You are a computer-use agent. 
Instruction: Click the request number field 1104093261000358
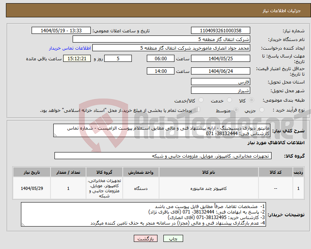(x=221, y=31)
